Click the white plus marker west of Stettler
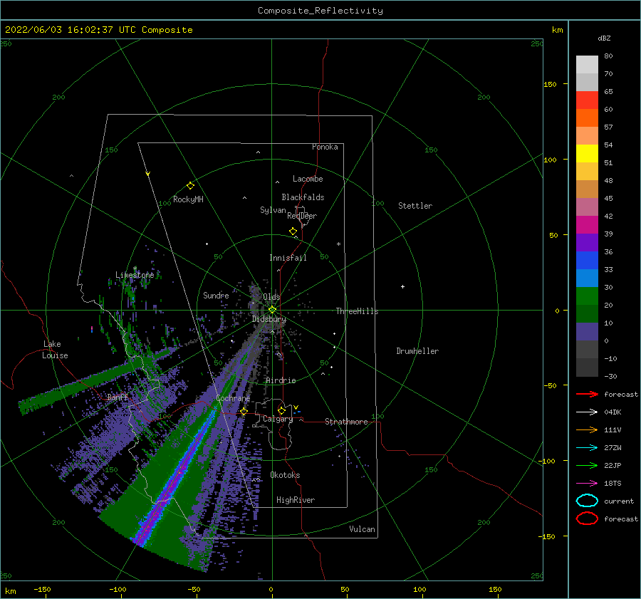The image size is (641, 599). [402, 286]
